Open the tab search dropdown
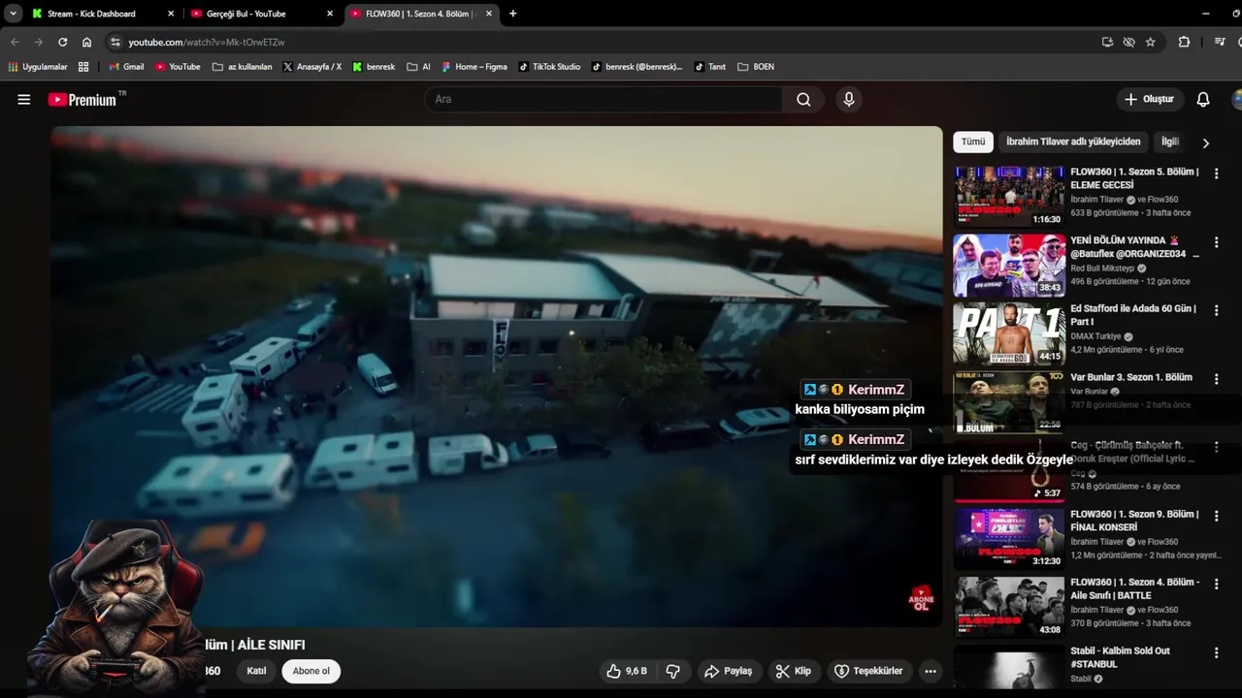Viewport: 1242px width, 698px height. tap(13, 14)
